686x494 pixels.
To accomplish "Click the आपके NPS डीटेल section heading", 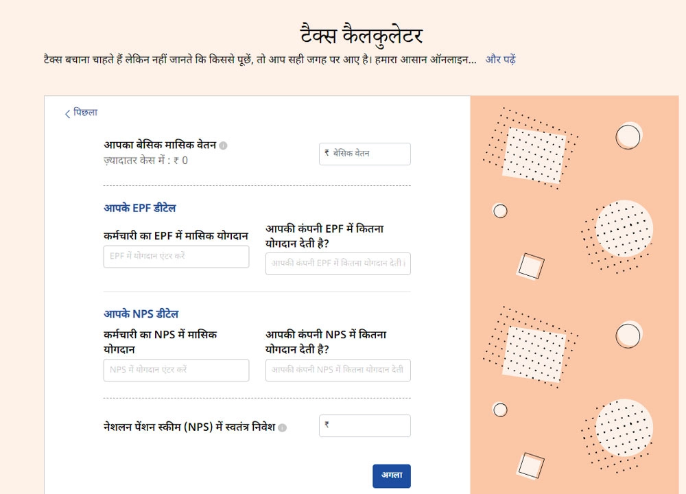I will (x=141, y=314).
